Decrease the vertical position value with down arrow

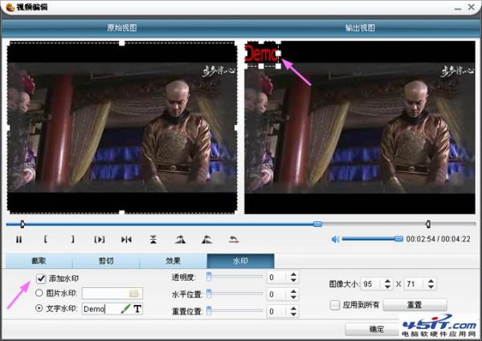pos(293,314)
